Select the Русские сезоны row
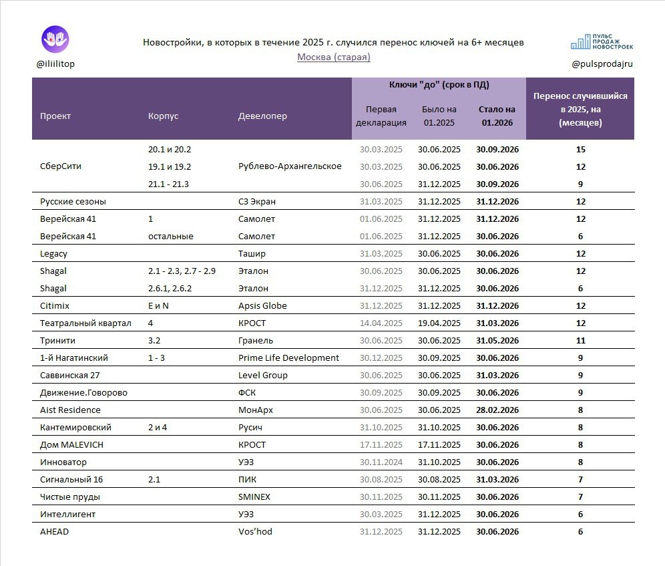Image resolution: width=665 pixels, height=566 pixels. tap(333, 201)
